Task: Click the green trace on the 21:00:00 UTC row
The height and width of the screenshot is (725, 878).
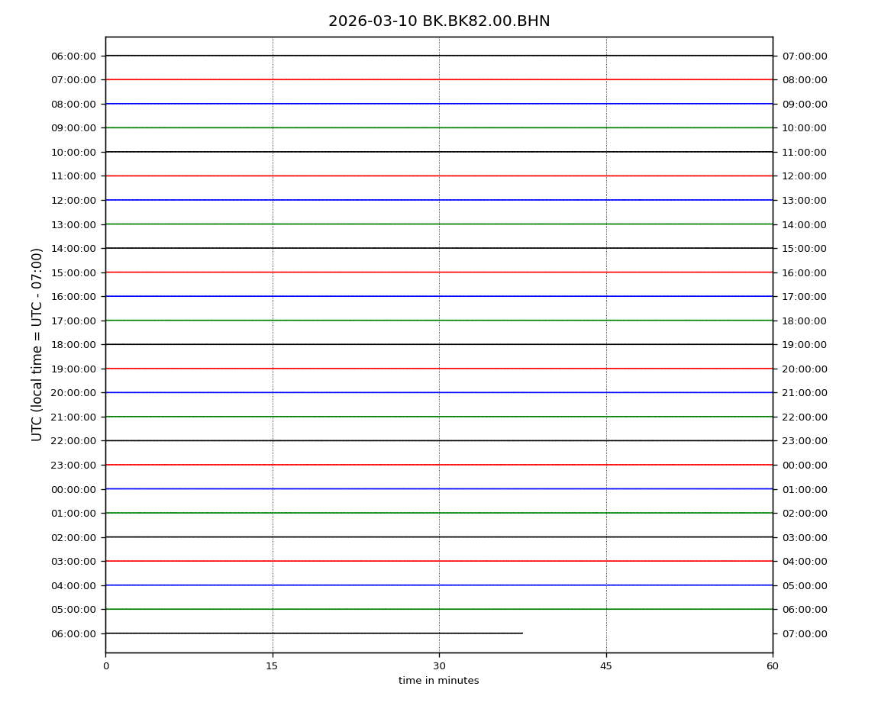Action: click(439, 417)
